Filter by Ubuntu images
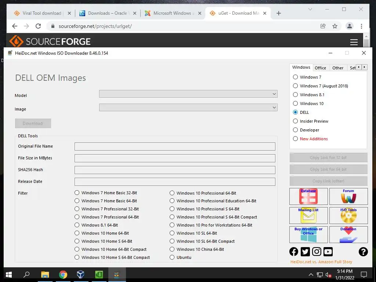This screenshot has height=282, width=376. [x=180, y=257]
